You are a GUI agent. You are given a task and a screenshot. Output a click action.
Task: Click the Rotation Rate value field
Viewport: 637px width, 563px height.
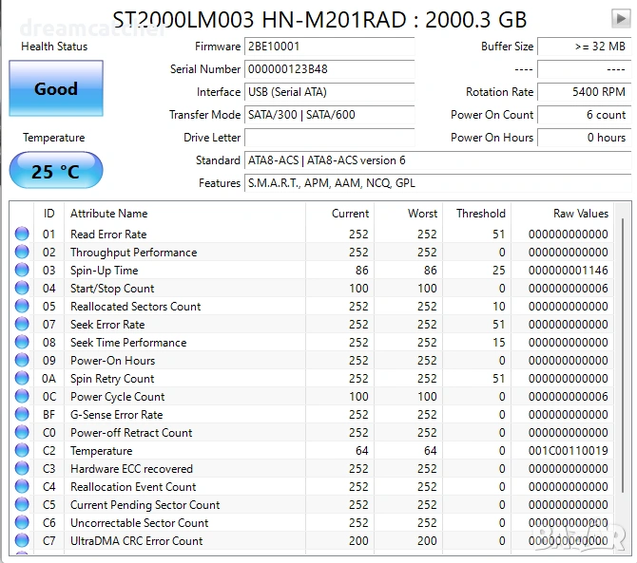pyautogui.click(x=583, y=92)
